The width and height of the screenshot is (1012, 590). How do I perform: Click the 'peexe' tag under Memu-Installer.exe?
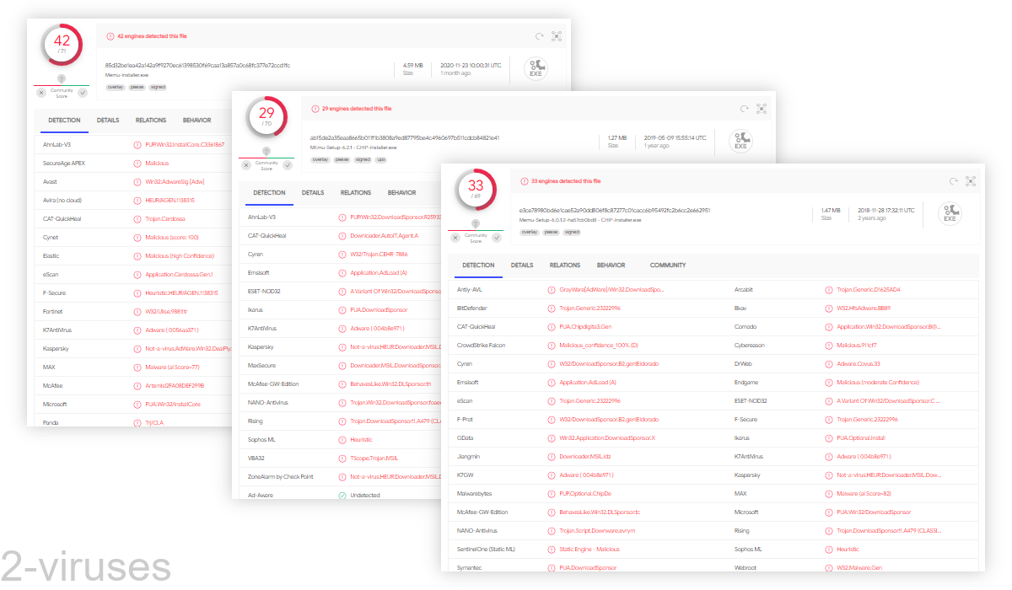(137, 87)
